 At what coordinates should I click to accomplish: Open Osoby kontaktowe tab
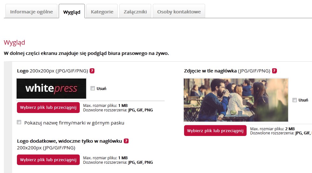click(x=179, y=11)
